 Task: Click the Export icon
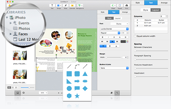click(x=120, y=5)
